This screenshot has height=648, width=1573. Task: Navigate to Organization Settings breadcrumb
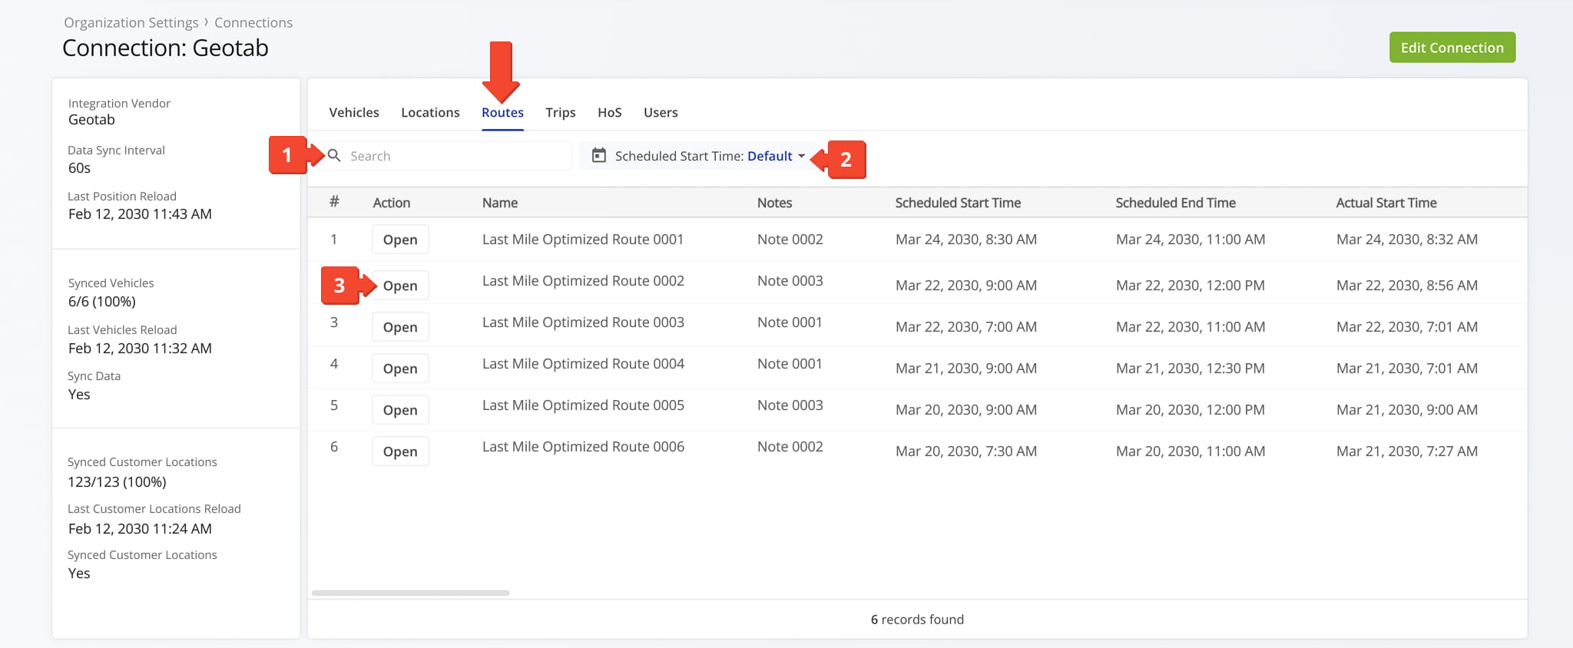pyautogui.click(x=131, y=23)
